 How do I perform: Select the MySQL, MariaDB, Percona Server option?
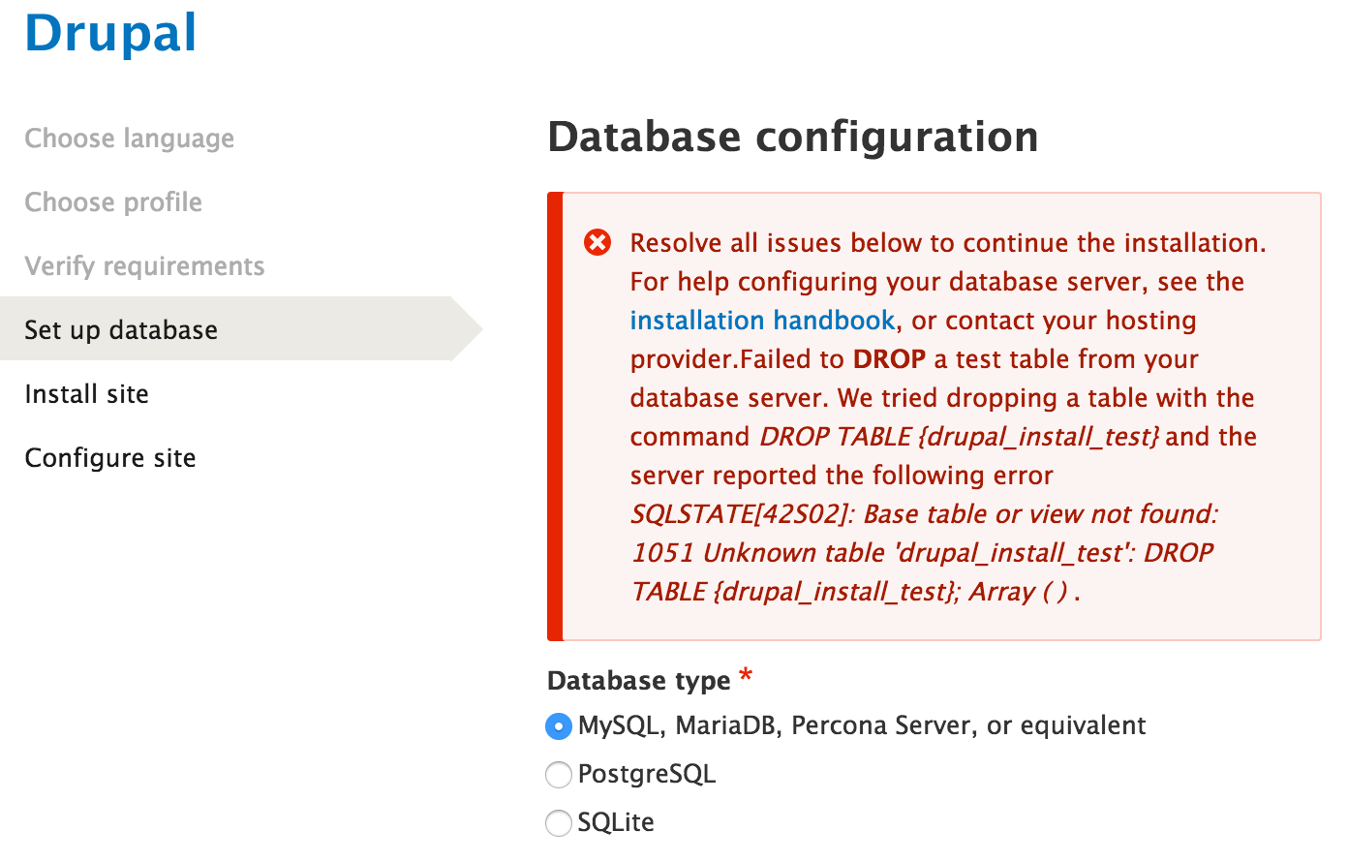click(559, 725)
